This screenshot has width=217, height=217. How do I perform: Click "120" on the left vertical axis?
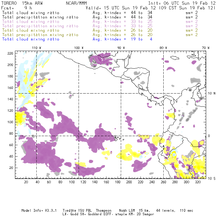click(x=10, y=111)
